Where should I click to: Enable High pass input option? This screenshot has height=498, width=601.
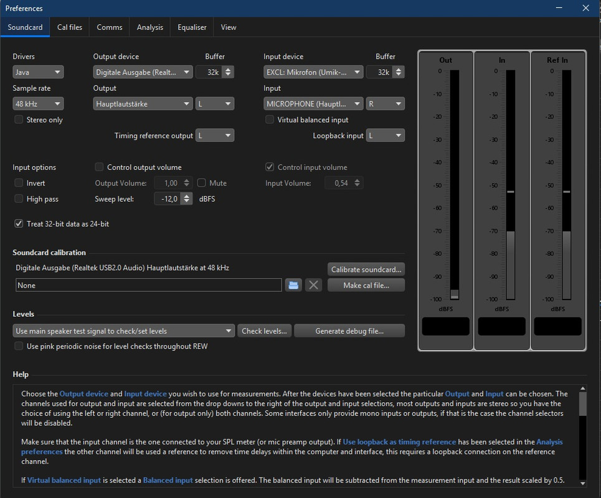coord(19,199)
